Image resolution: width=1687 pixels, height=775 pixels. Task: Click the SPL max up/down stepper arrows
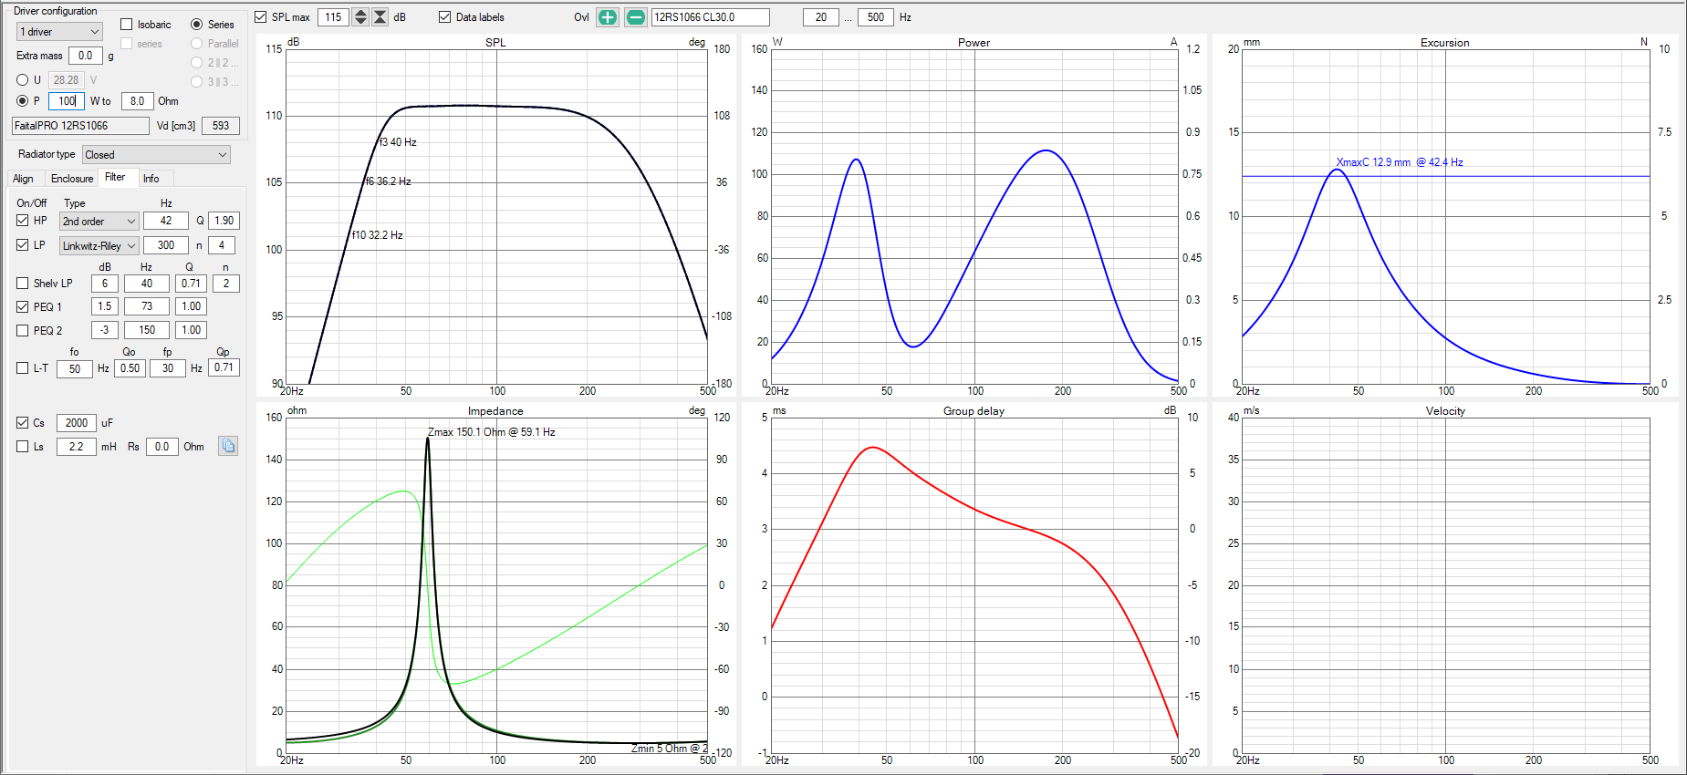point(360,17)
